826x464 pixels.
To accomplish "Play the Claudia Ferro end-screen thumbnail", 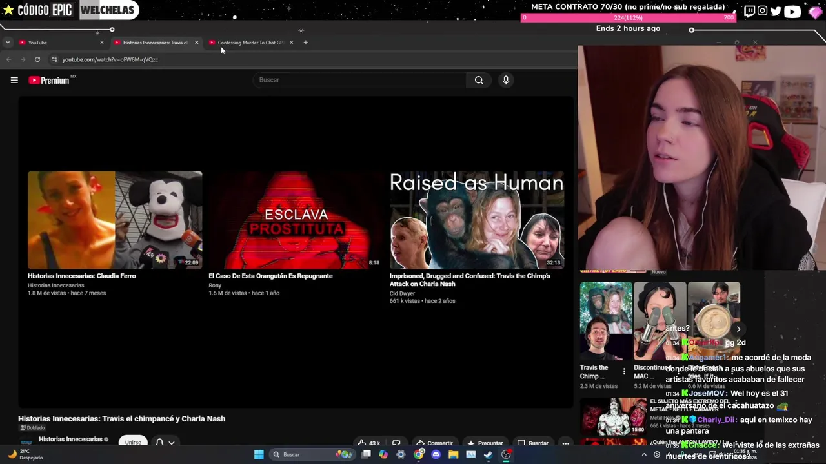I will [115, 220].
